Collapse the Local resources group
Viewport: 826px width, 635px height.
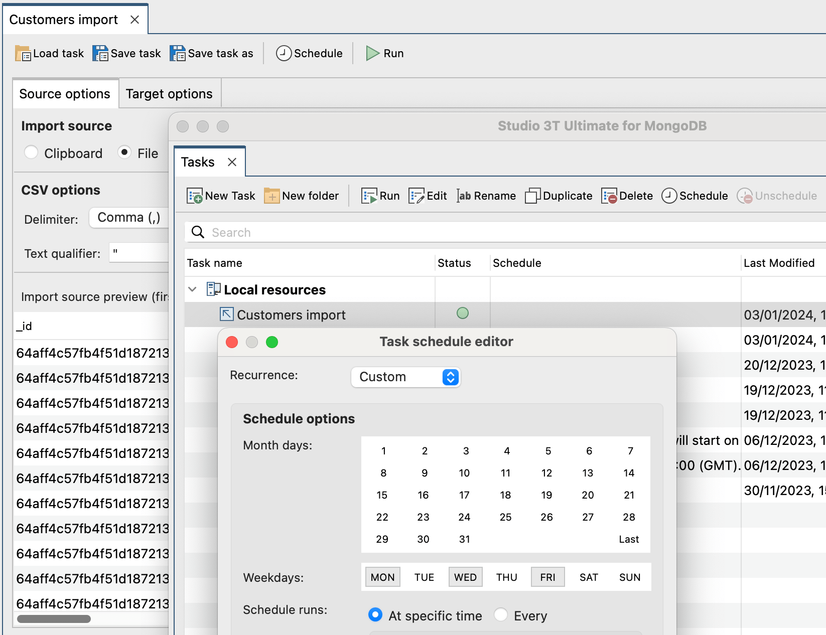click(x=192, y=289)
